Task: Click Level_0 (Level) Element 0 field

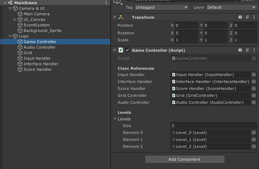Action: [211, 133]
